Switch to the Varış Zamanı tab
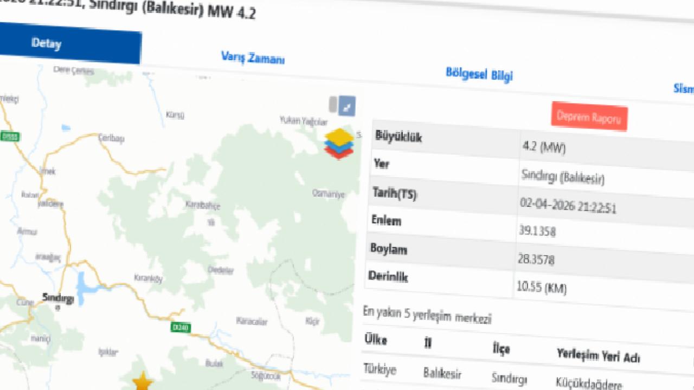 pos(253,58)
